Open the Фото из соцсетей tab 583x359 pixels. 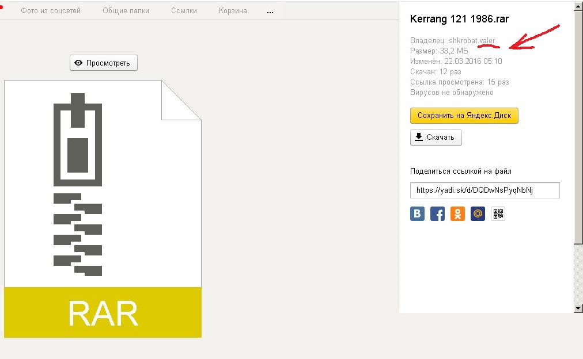[x=51, y=11]
